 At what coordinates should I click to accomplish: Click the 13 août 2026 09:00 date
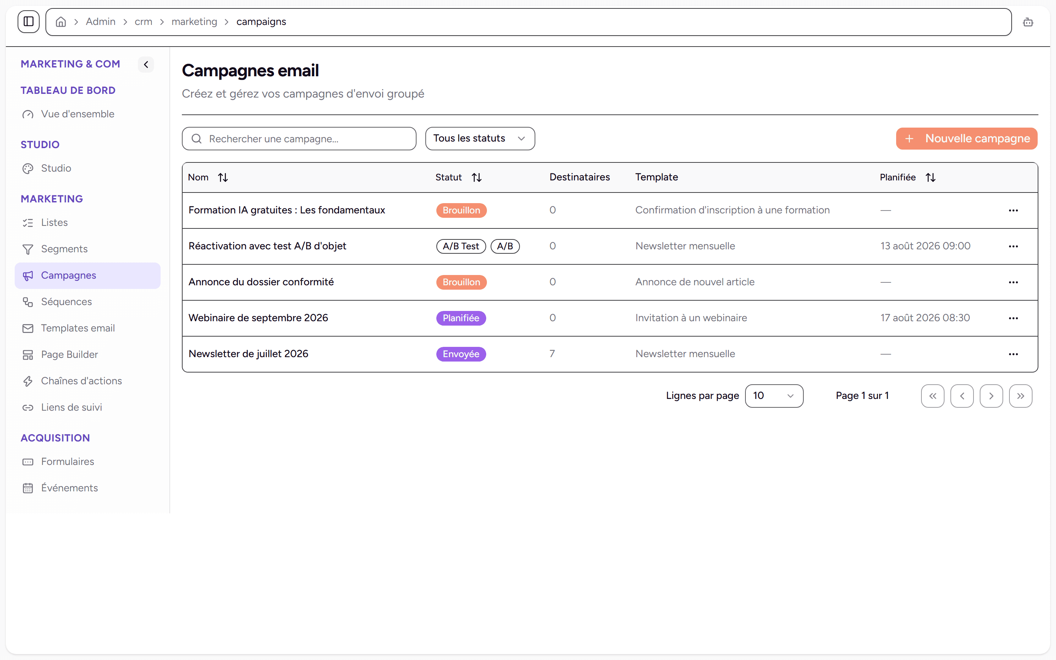pyautogui.click(x=925, y=246)
